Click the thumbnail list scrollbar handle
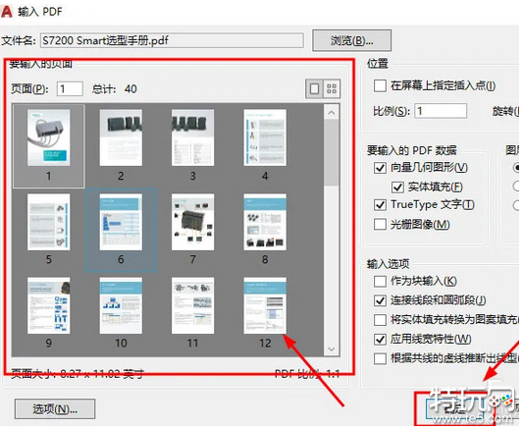The image size is (522, 430). click(332, 152)
